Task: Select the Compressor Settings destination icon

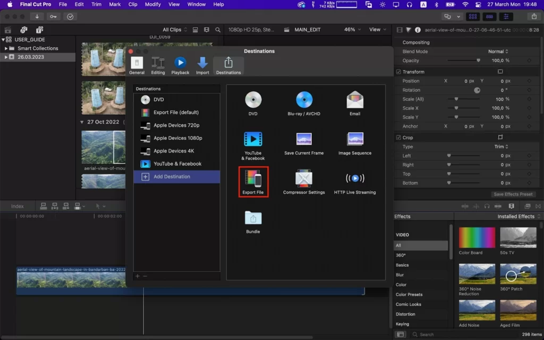Action: click(x=304, y=178)
